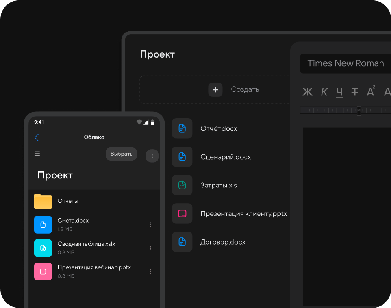Open the Отчеты folder
391x308 pixels.
click(x=43, y=201)
